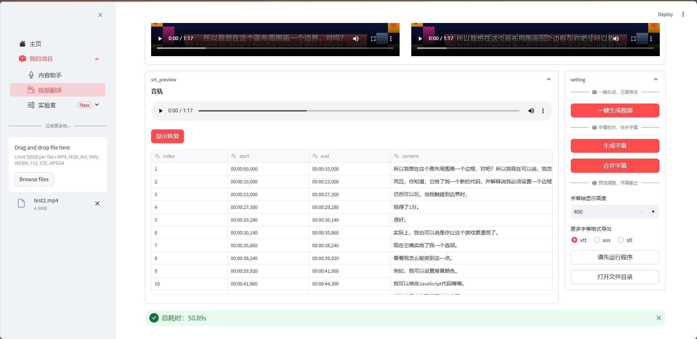This screenshot has height=339, width=697.
Task: Click the 打开文件目录 button
Action: 615,277
